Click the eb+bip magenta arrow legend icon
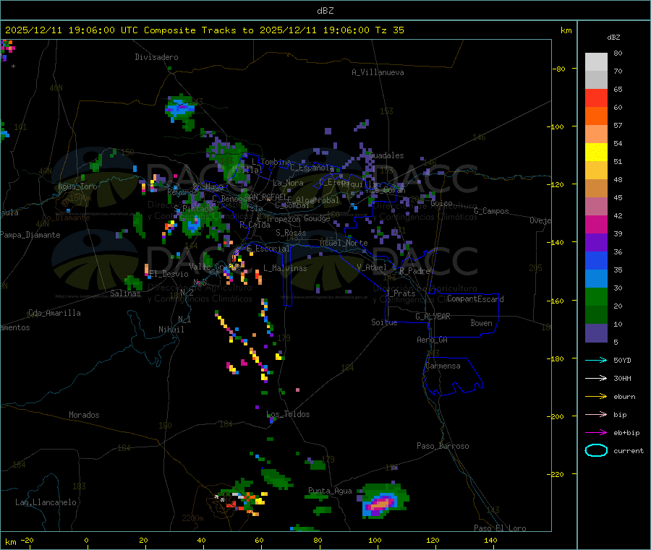The width and height of the screenshot is (651, 550). tap(596, 432)
